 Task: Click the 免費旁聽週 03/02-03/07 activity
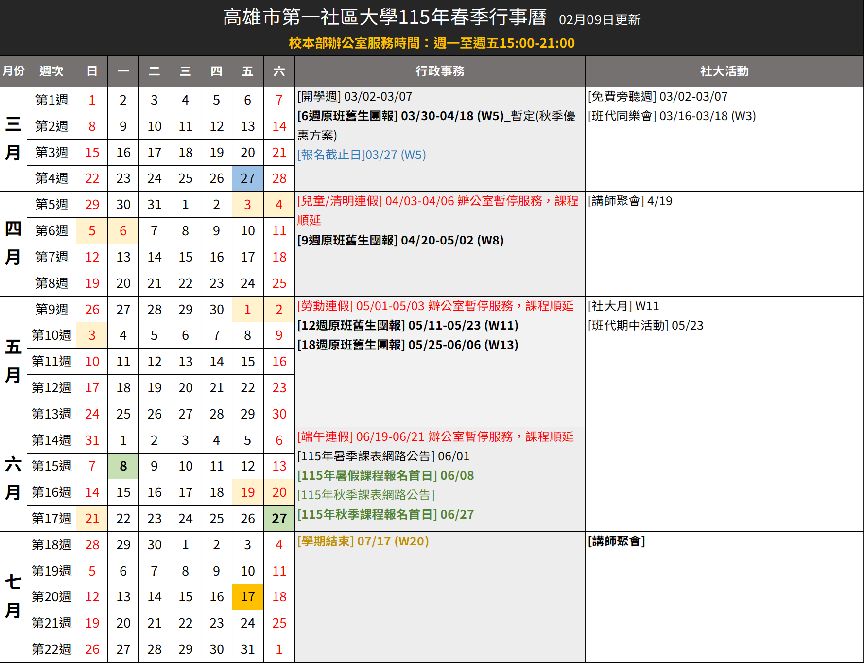[x=657, y=97]
